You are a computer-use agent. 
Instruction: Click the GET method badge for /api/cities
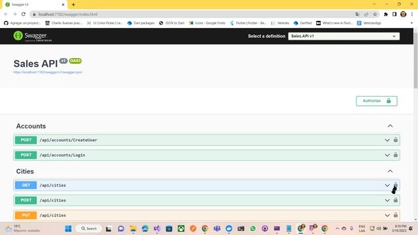(26, 185)
